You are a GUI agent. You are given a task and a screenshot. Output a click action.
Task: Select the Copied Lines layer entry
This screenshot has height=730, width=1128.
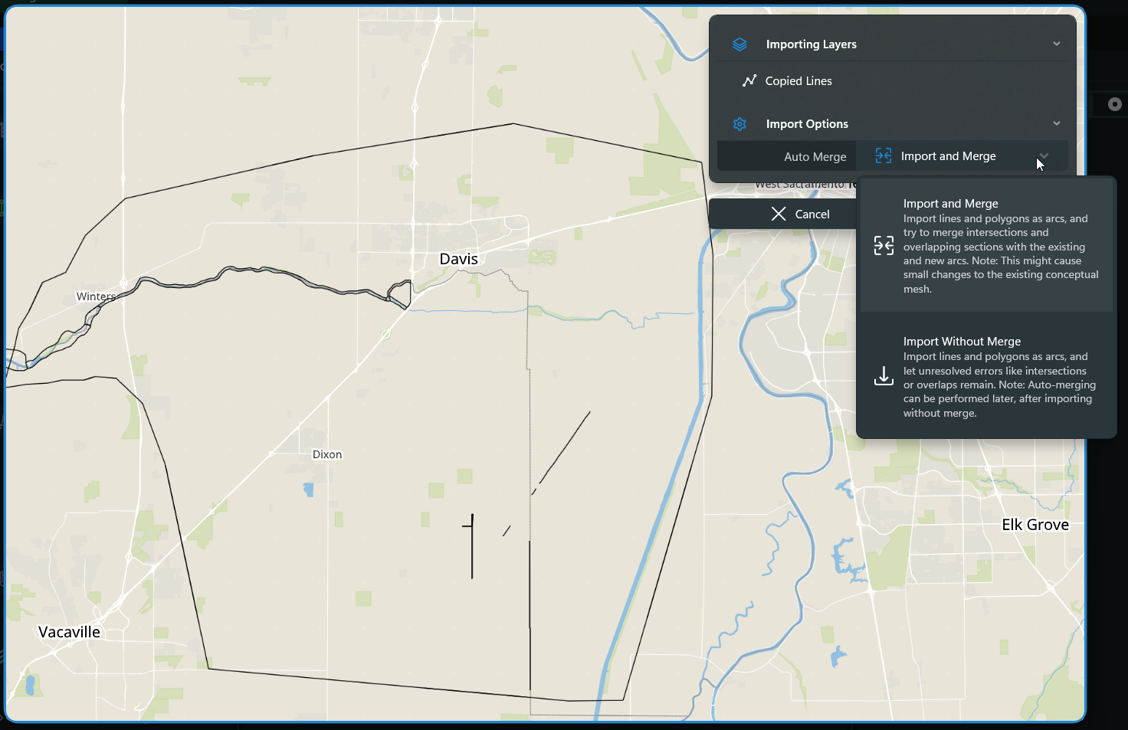[798, 81]
